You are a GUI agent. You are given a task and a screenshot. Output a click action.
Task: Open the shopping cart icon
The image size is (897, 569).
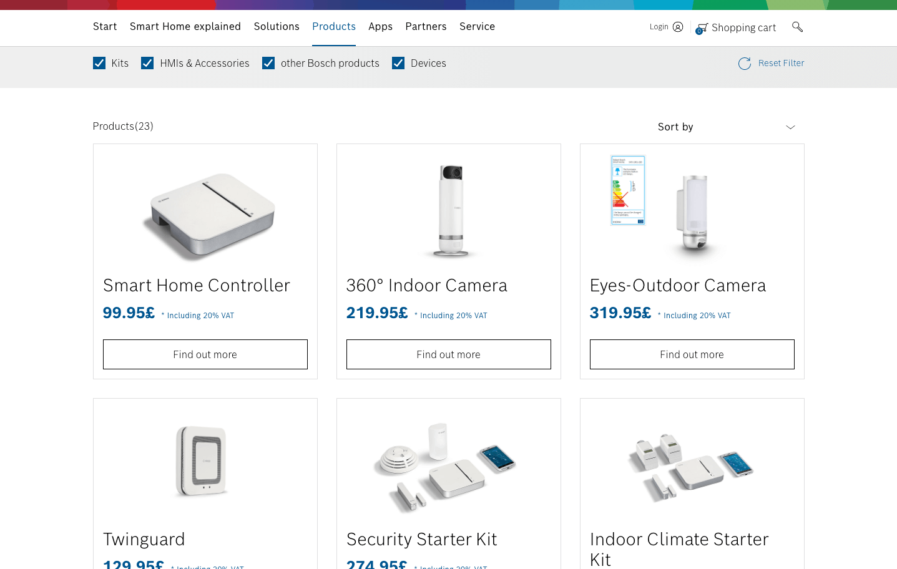[702, 28]
